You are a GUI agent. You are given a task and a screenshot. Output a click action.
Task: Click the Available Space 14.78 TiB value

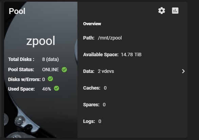(x=131, y=55)
